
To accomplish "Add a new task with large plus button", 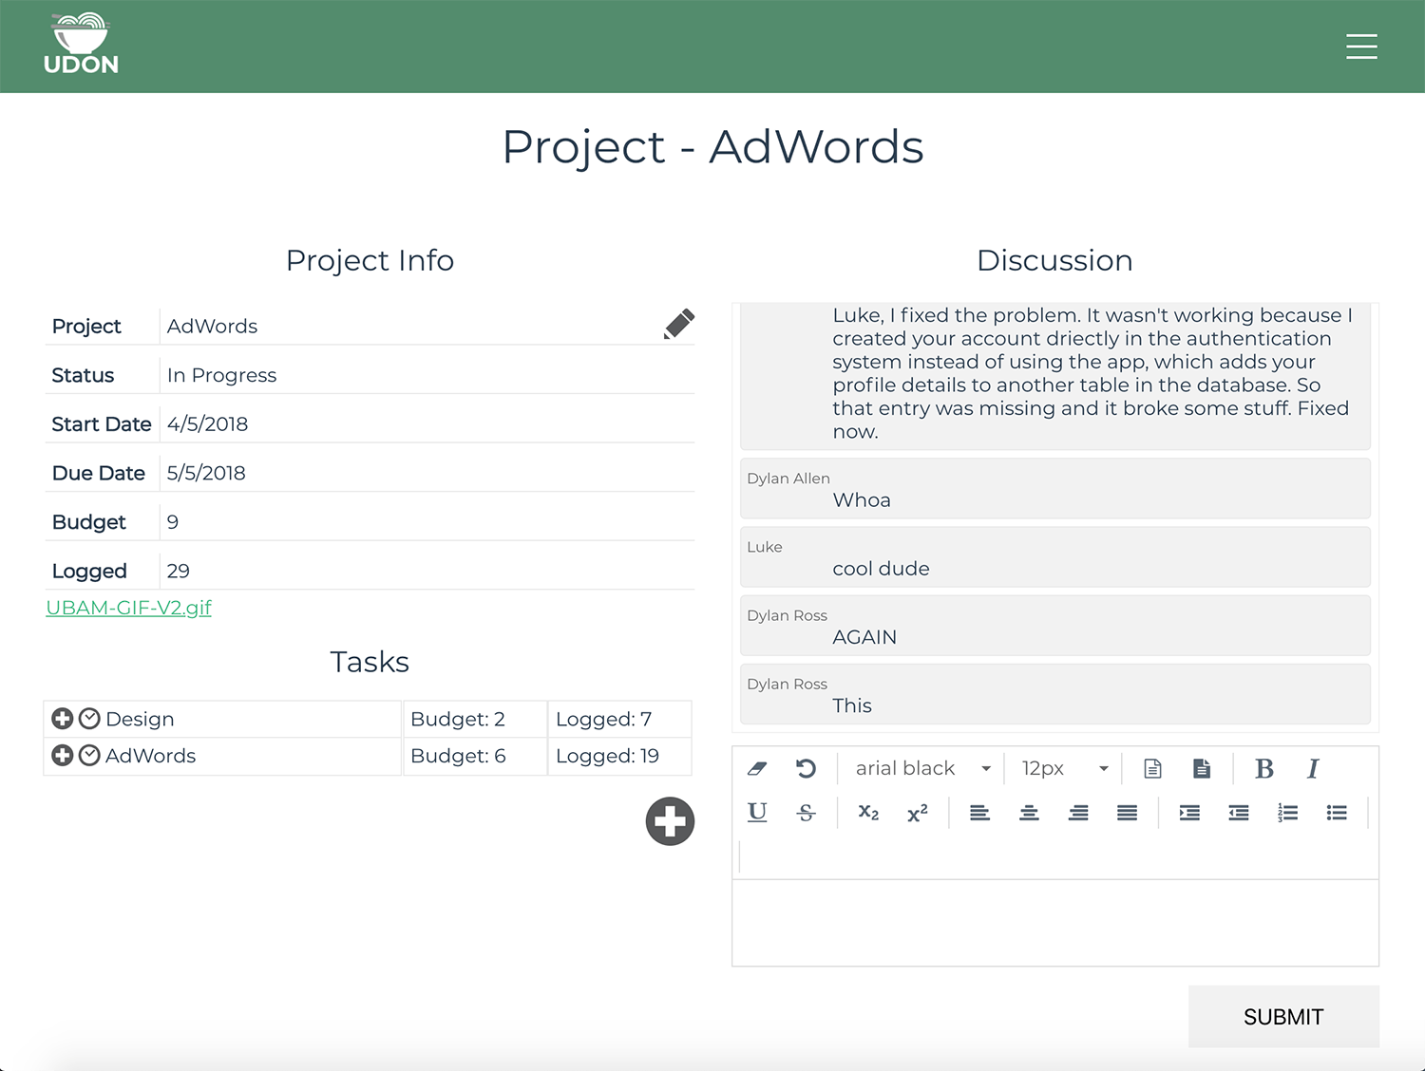I will pos(671,821).
